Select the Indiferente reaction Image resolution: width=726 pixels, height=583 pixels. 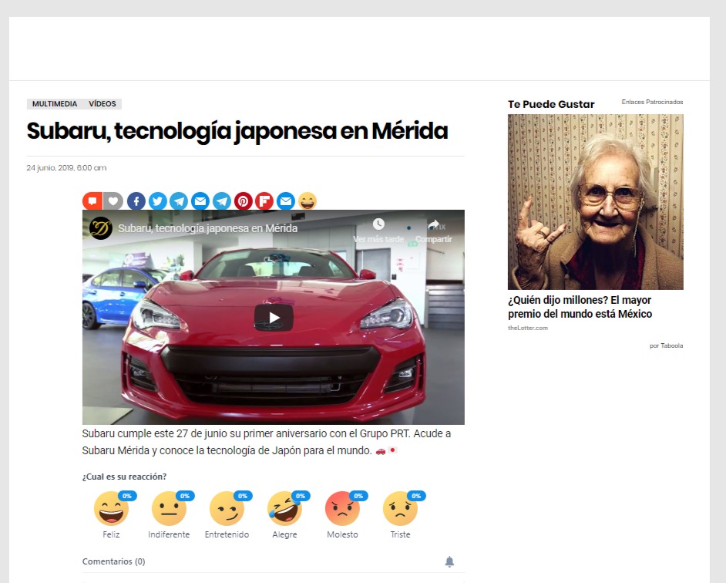[169, 509]
